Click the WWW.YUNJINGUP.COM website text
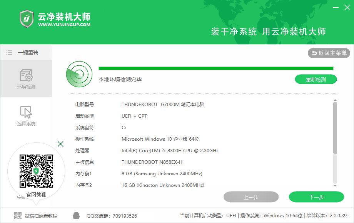 (64, 25)
